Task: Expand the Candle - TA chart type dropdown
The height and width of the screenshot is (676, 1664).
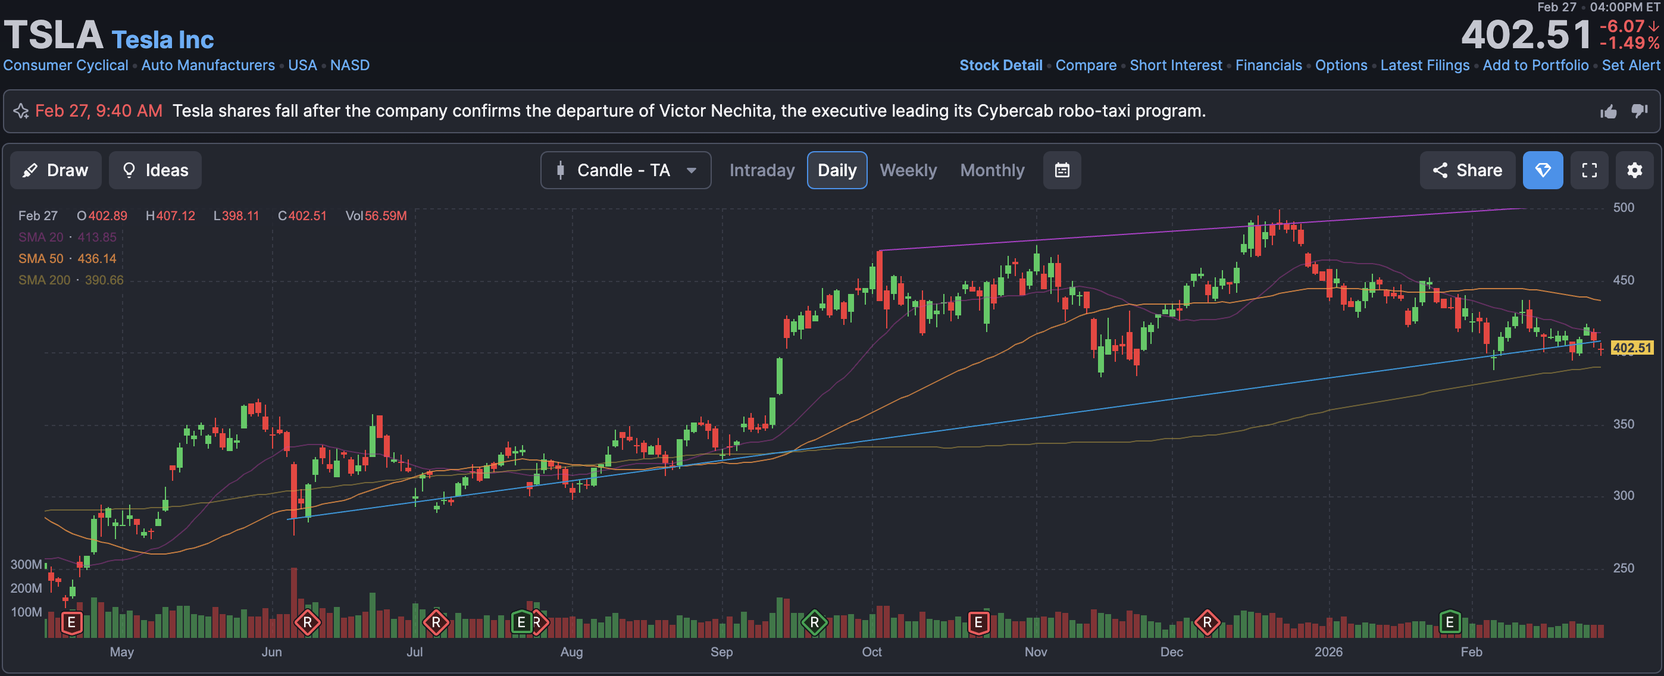Action: coord(625,170)
